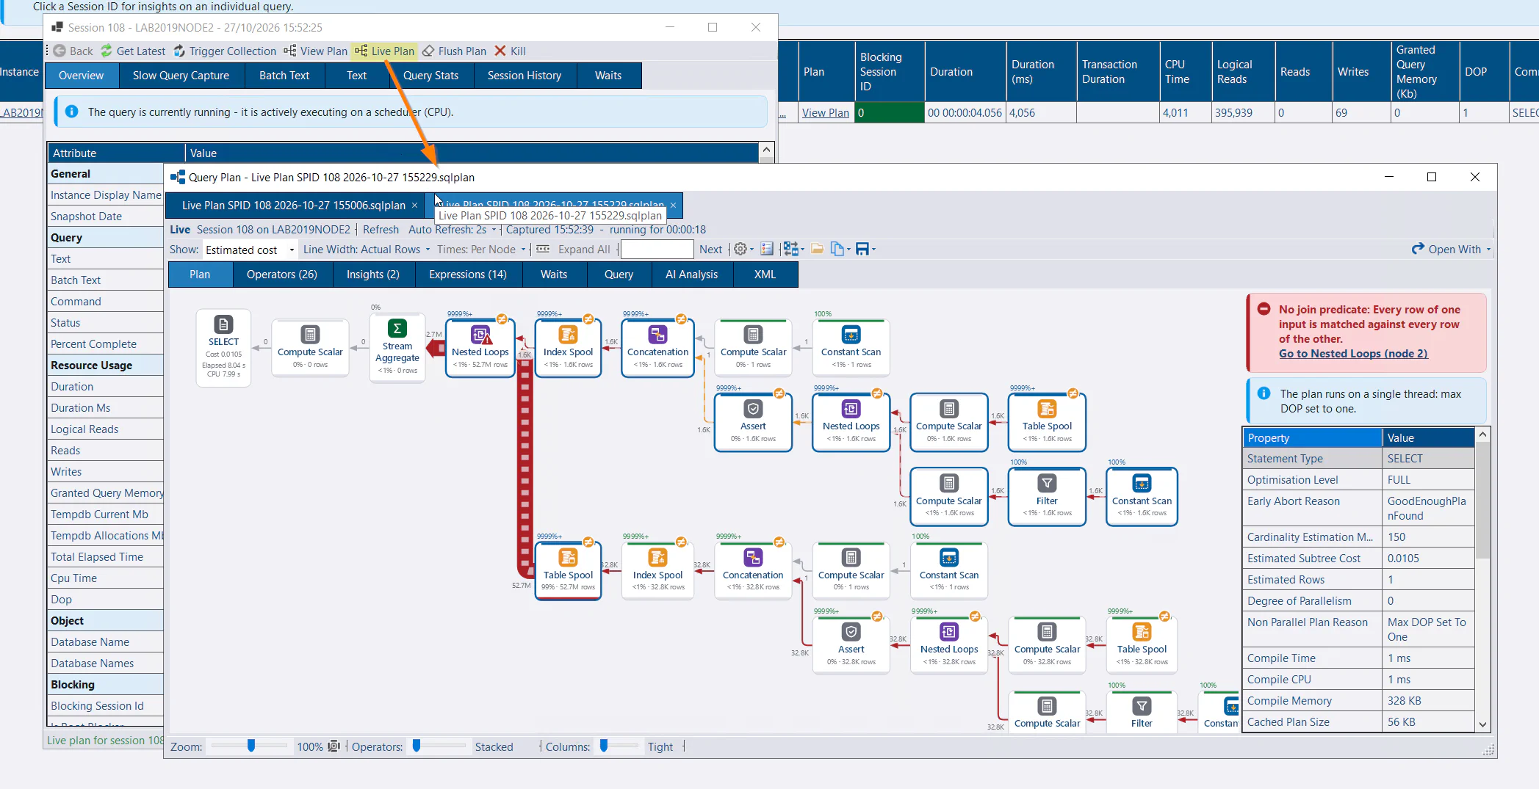Image resolution: width=1539 pixels, height=789 pixels.
Task: Open the XML tab
Action: click(765, 274)
